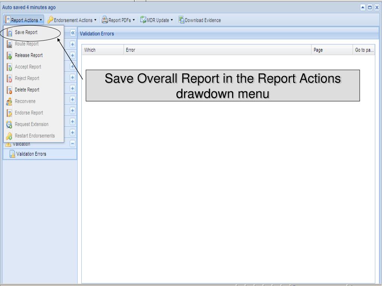
Task: Click the Route Report icon
Action: pos(9,44)
